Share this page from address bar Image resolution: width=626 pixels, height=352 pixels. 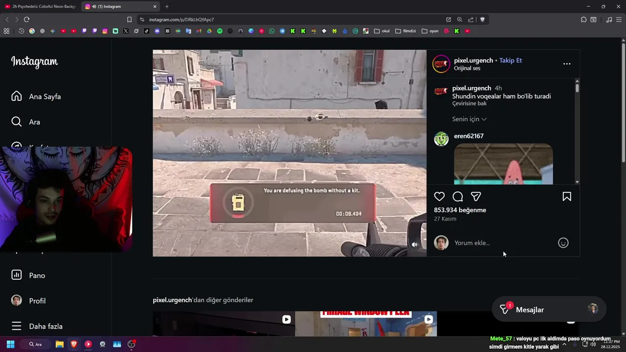coord(470,20)
